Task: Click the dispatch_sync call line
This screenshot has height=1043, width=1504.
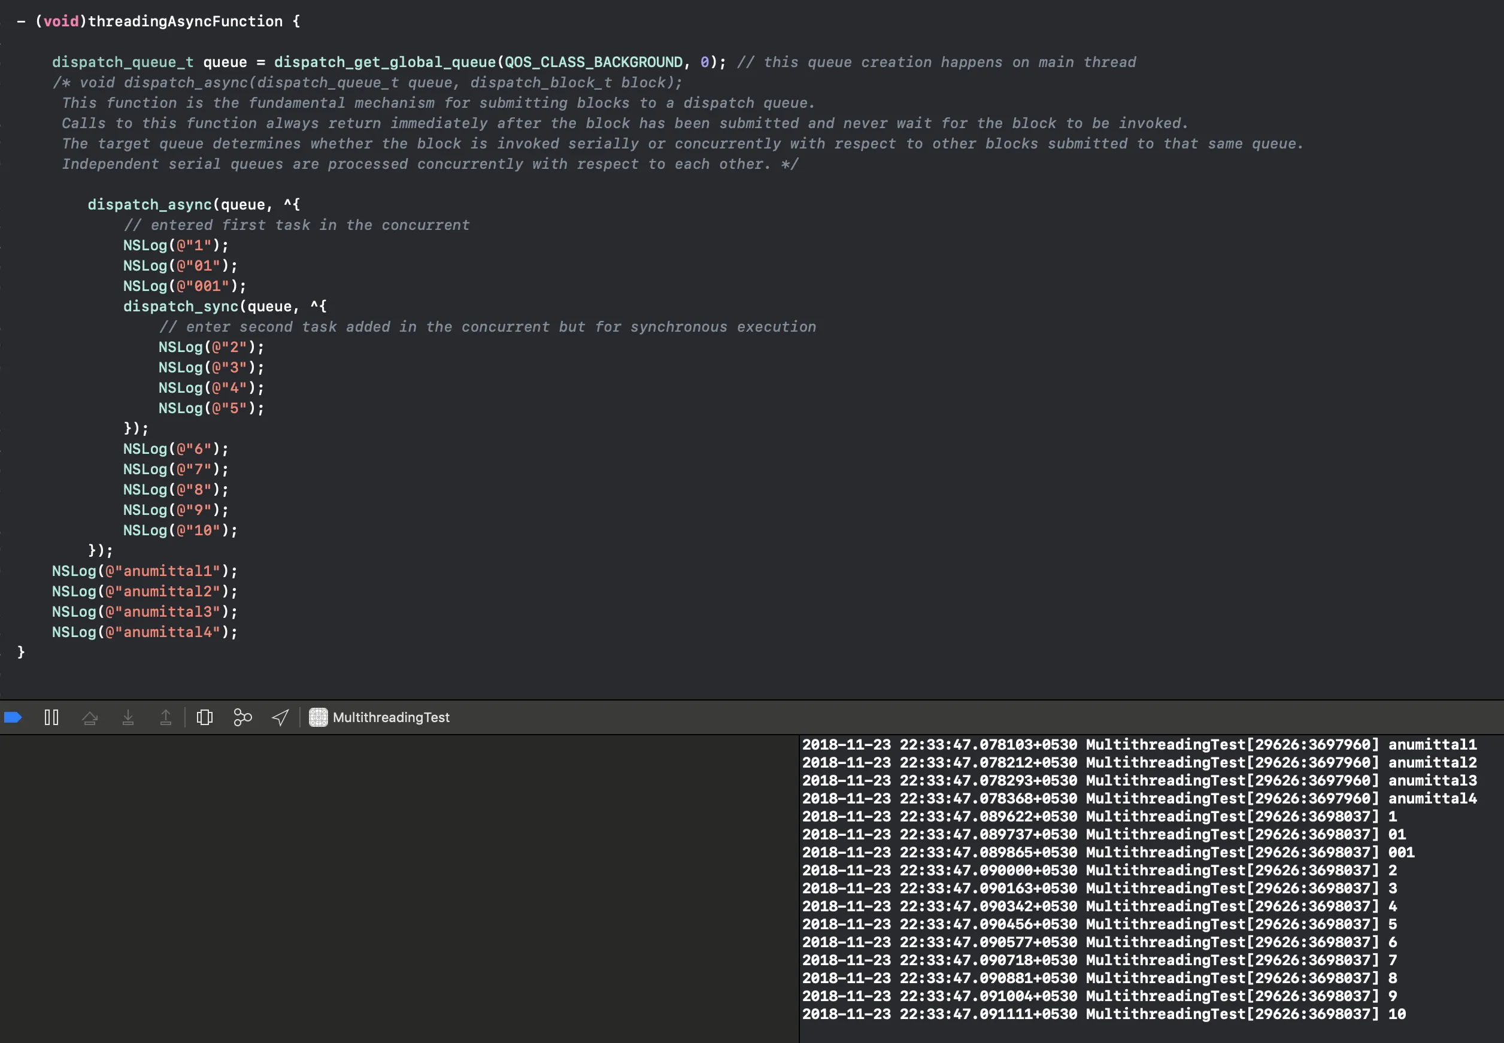Action: tap(225, 307)
